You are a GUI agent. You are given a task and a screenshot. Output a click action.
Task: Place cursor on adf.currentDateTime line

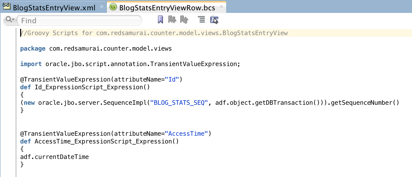54,157
